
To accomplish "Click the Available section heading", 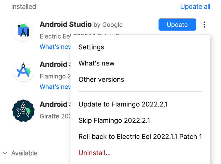I will click(24, 153).
